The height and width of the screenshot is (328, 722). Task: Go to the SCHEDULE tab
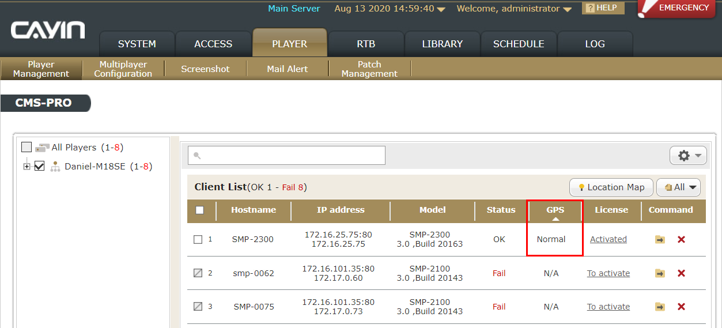tap(519, 44)
